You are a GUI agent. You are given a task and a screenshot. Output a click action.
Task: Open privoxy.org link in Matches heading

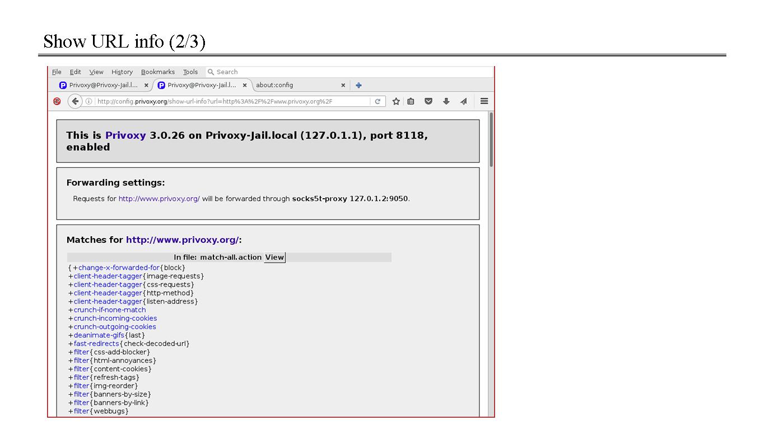pos(182,240)
